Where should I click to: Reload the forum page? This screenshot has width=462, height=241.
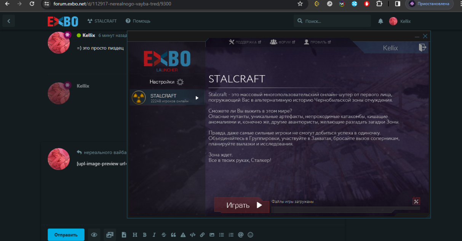pos(32,4)
